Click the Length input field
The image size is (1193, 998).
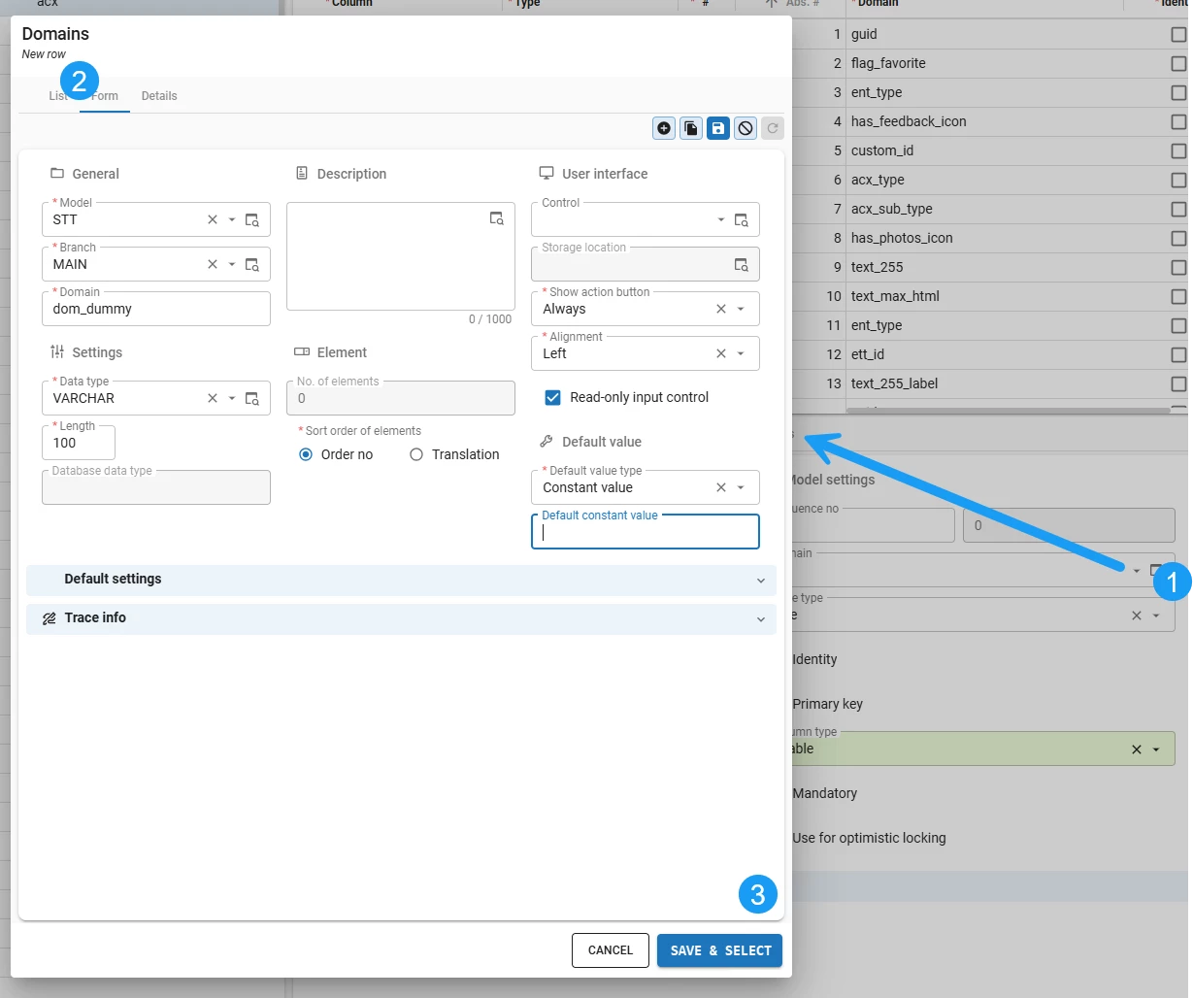(x=79, y=443)
